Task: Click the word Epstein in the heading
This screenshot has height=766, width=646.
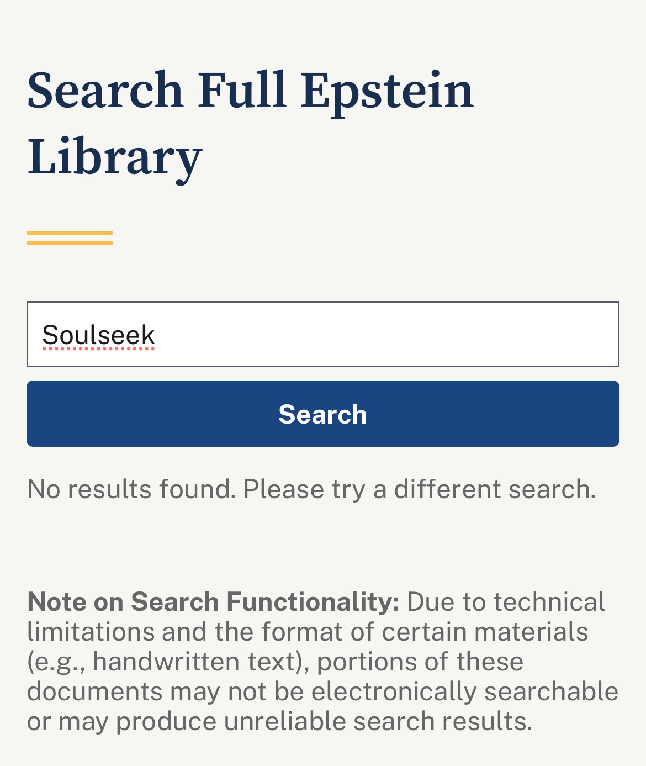Action: click(388, 89)
